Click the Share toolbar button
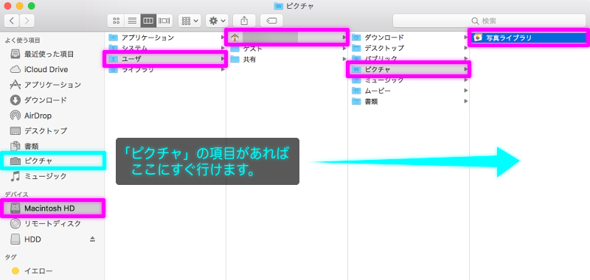The height and width of the screenshot is (280, 590). [244, 21]
